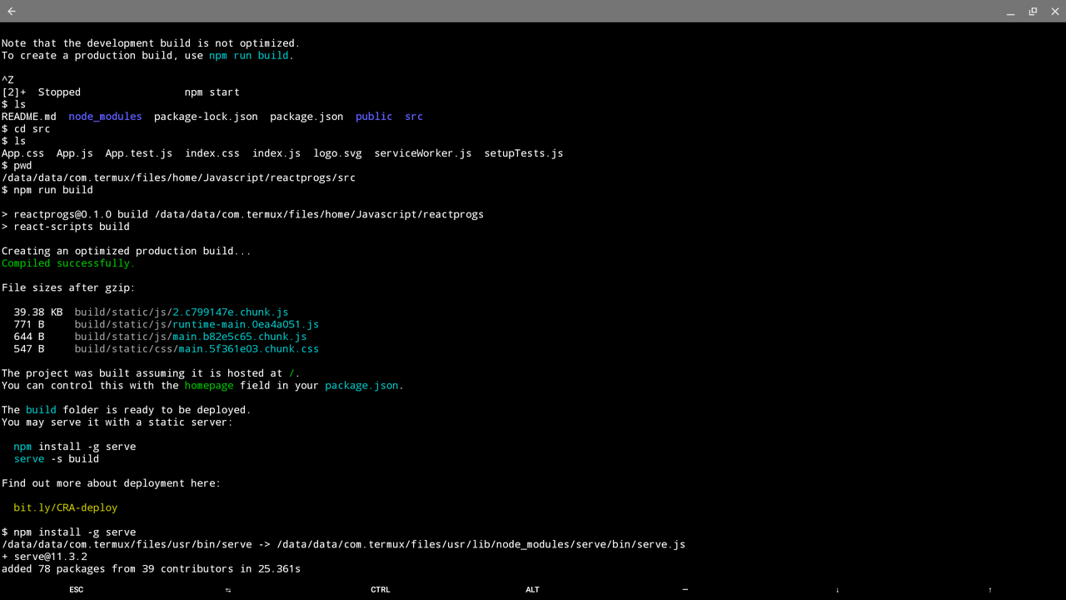Click the 'serve -s build' command line
The image size is (1066, 600).
pos(56,459)
